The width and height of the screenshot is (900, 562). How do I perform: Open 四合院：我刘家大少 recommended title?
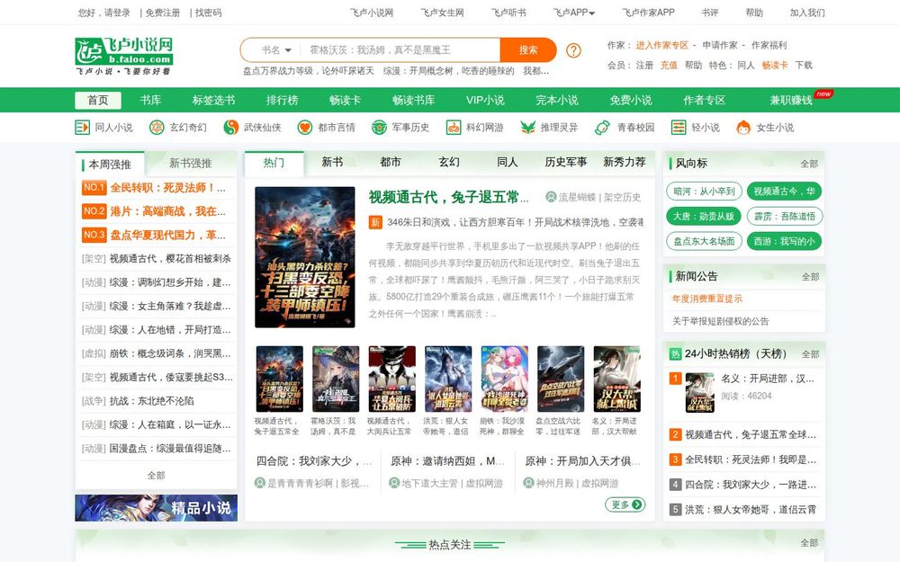[x=314, y=461]
